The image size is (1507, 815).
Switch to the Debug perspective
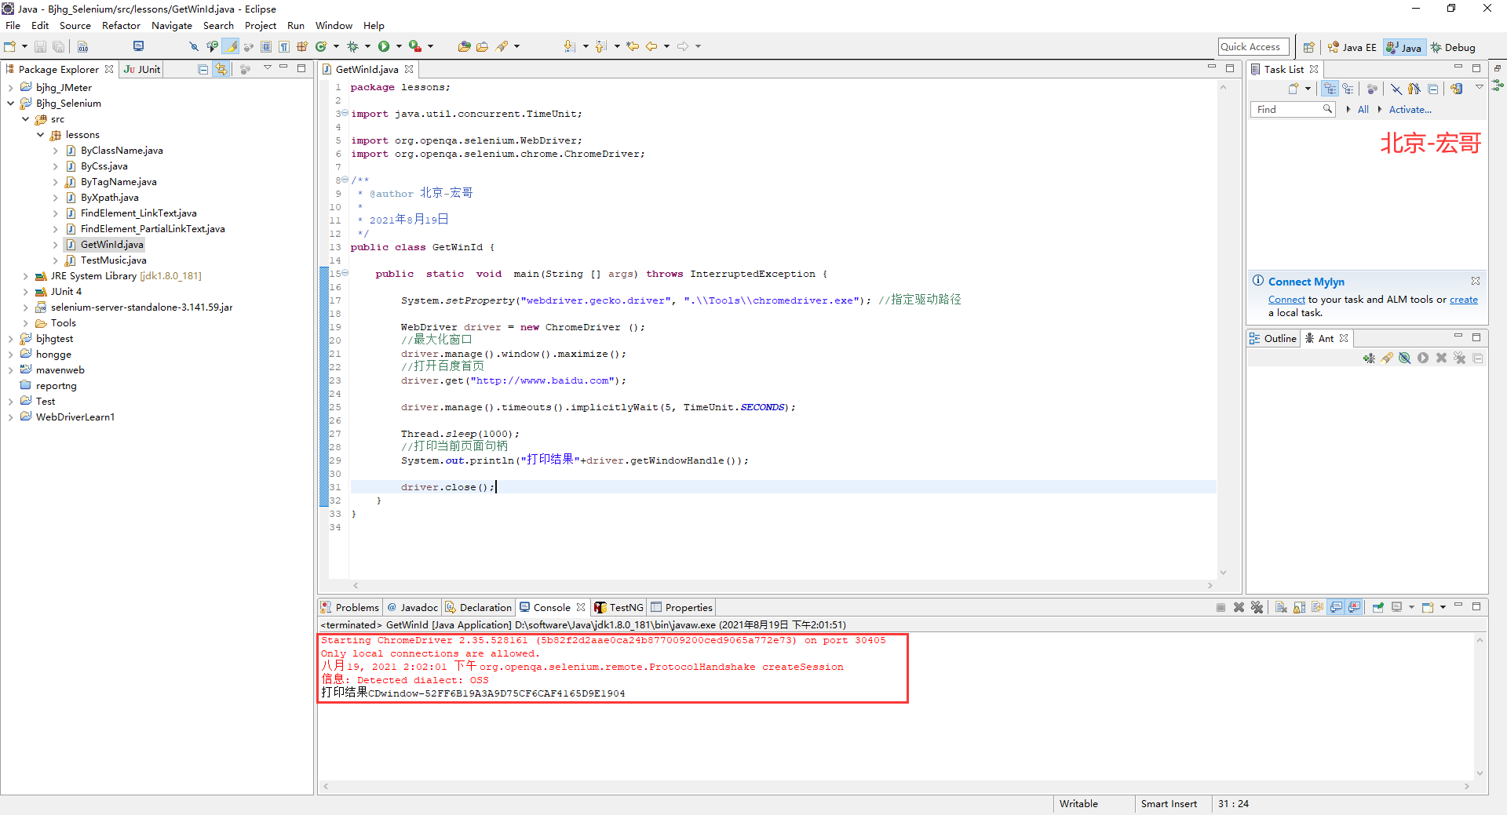tap(1453, 47)
